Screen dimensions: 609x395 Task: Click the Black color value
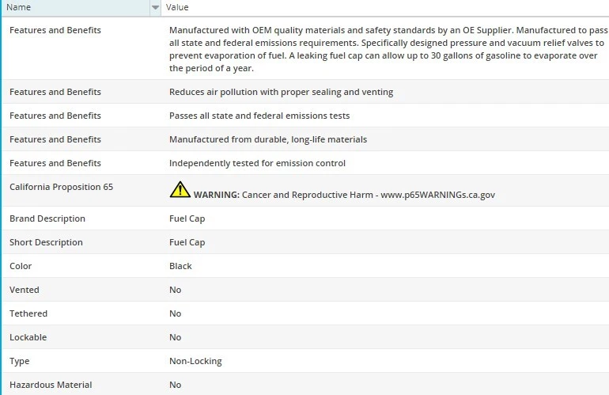[180, 266]
